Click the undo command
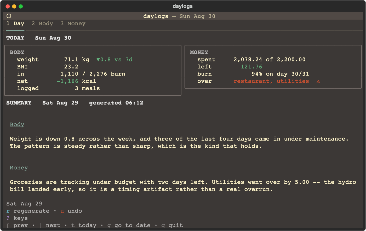 71,211
